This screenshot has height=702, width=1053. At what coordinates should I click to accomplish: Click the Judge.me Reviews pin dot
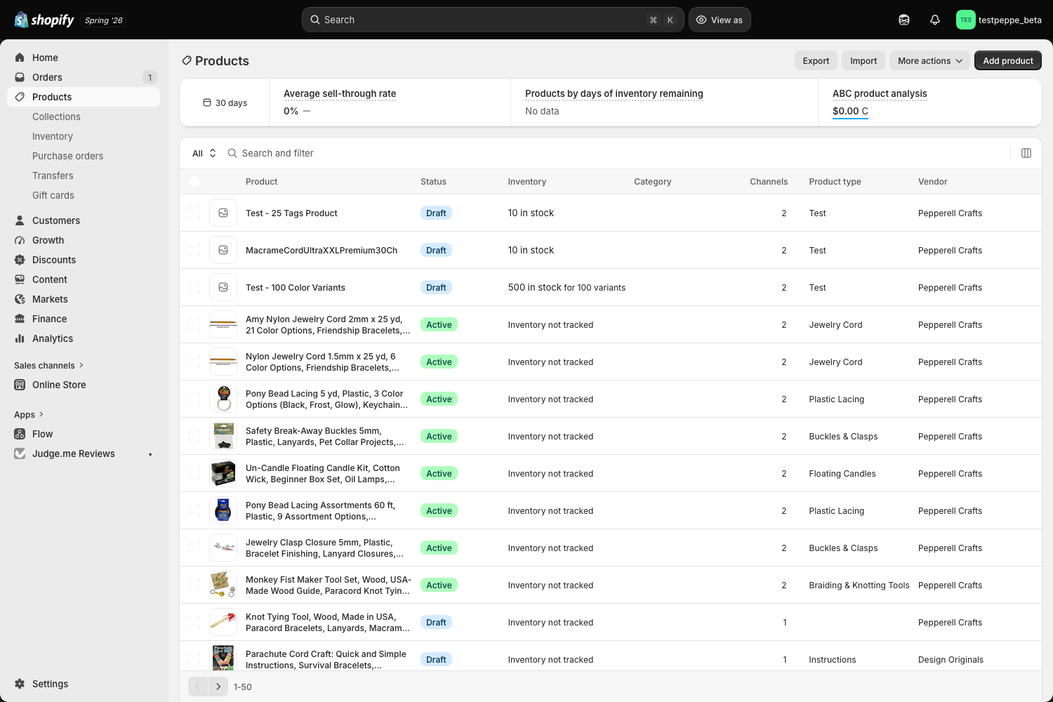[x=150, y=454]
